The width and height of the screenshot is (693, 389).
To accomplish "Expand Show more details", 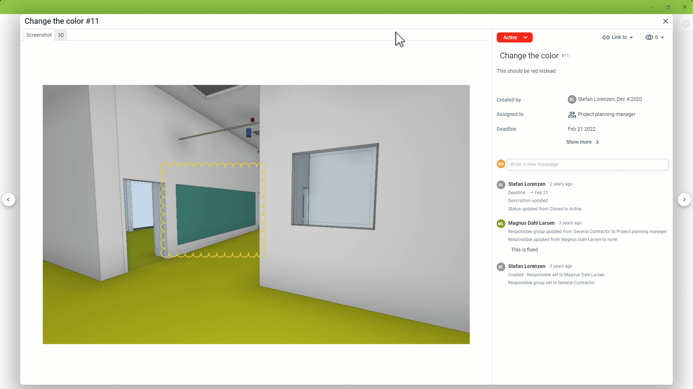I will pos(582,142).
